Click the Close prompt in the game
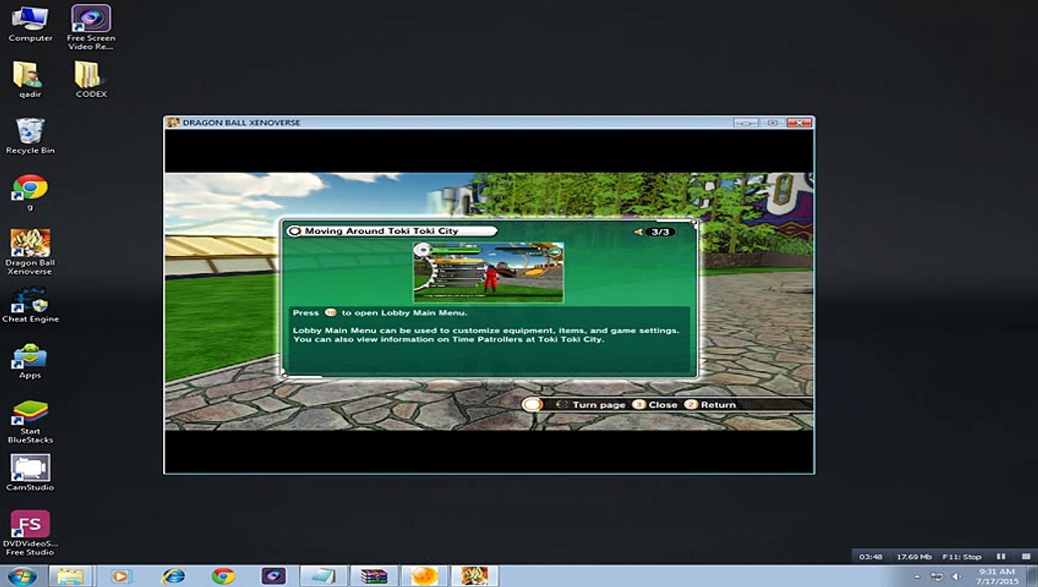This screenshot has width=1038, height=587. (655, 404)
